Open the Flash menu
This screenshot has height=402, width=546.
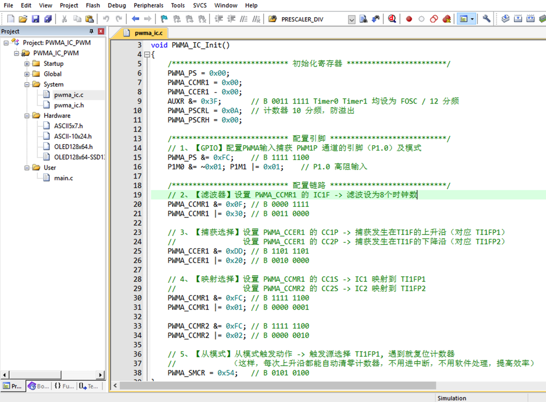pyautogui.click(x=93, y=5)
